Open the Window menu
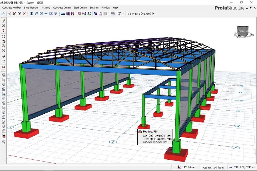Image resolution: width=257 pixels, height=171 pixels. click(x=106, y=7)
